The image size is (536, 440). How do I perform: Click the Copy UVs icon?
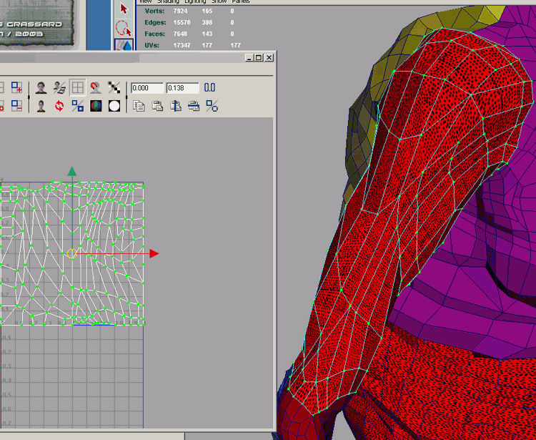pyautogui.click(x=139, y=106)
